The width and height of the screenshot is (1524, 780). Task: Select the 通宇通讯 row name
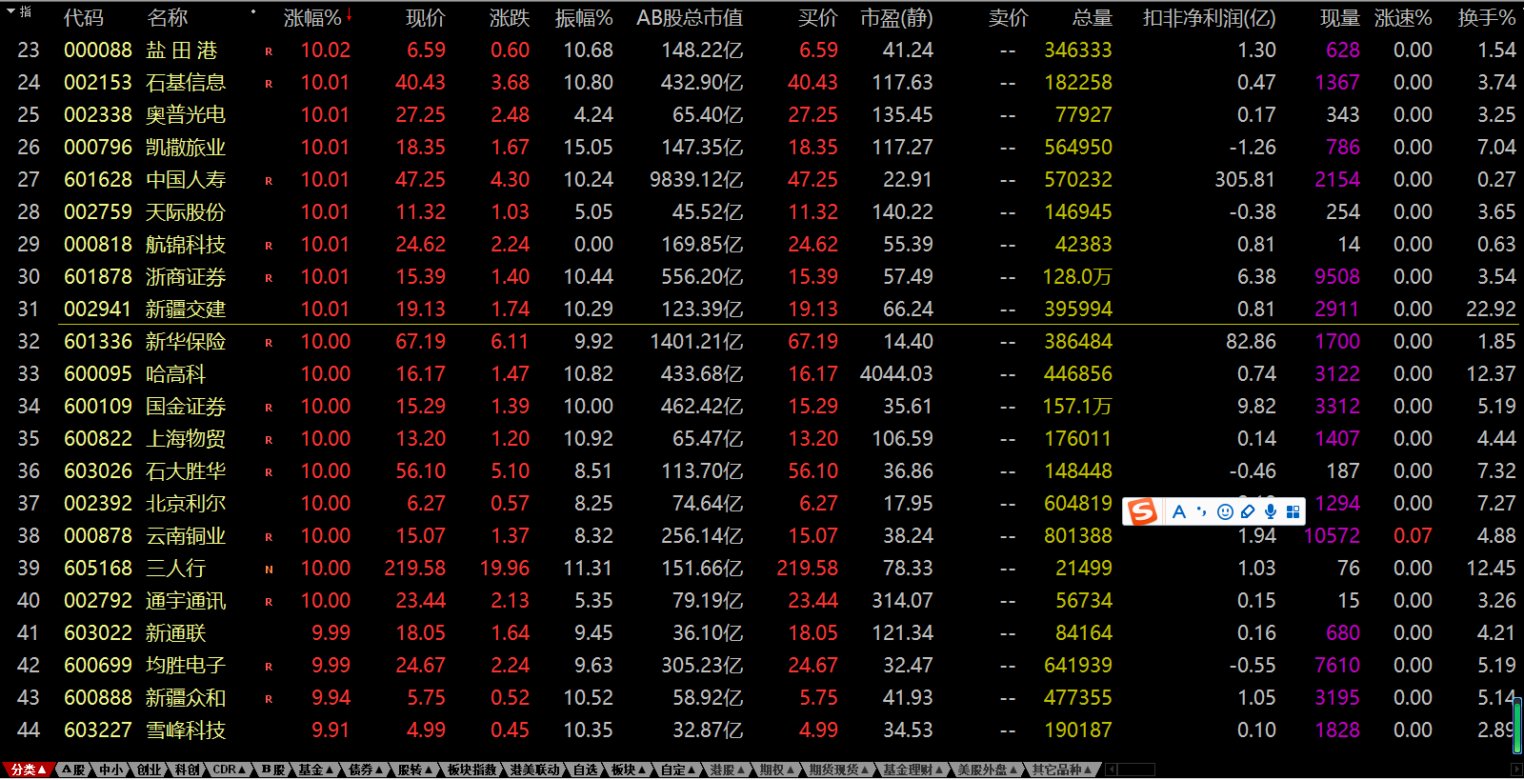[186, 601]
